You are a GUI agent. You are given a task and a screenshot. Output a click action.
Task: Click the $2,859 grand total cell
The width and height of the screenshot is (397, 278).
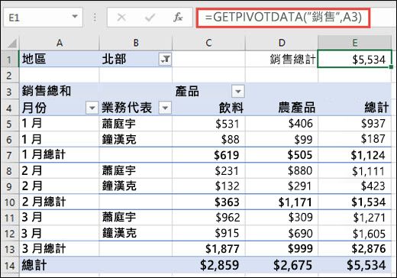point(208,265)
